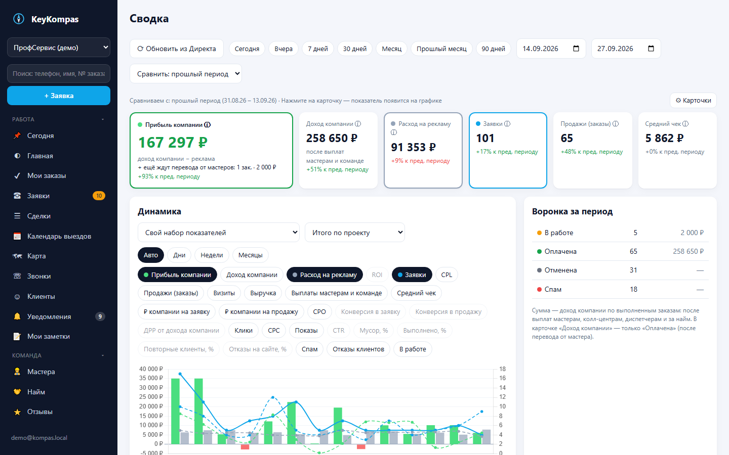The width and height of the screenshot is (729, 455).
Task: Click the end date field 27.09.2026
Action: [x=626, y=49]
